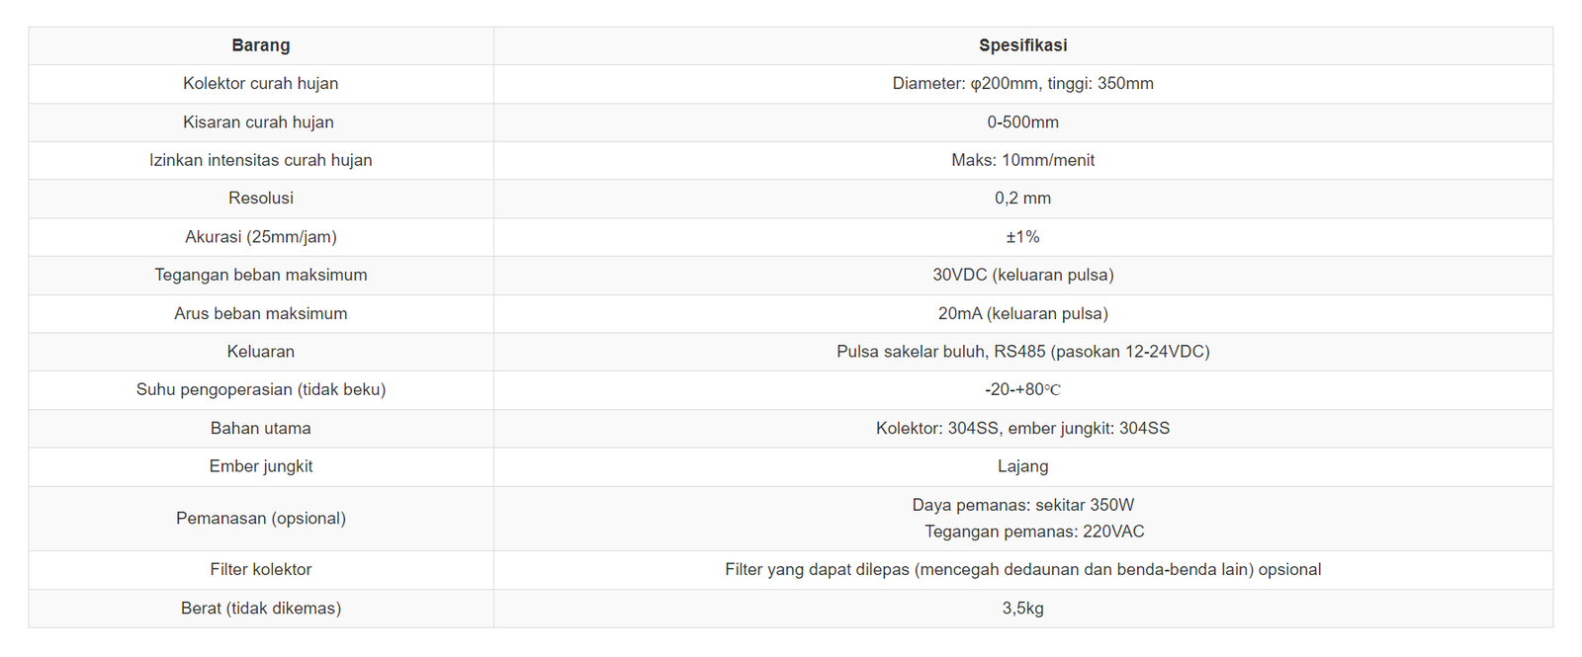This screenshot has width=1582, height=657.
Task: Click the Maks: 10mm/menit value
Action: pyautogui.click(x=1022, y=160)
